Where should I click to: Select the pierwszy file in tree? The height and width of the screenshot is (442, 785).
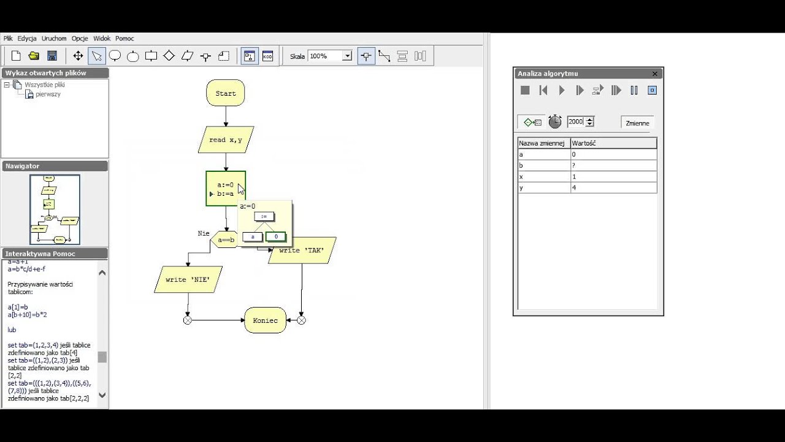coord(48,94)
